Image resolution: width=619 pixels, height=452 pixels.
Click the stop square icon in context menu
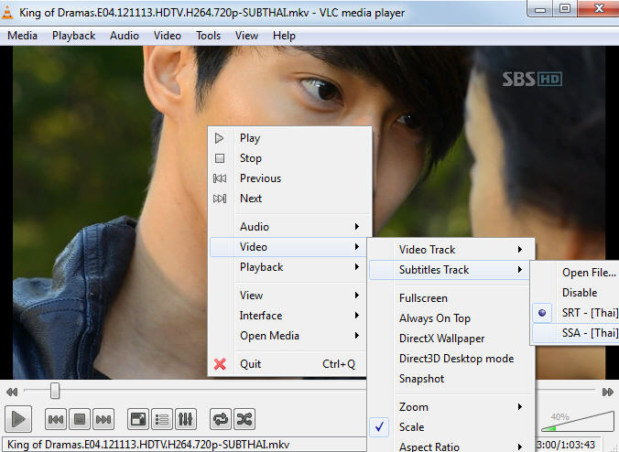220,158
